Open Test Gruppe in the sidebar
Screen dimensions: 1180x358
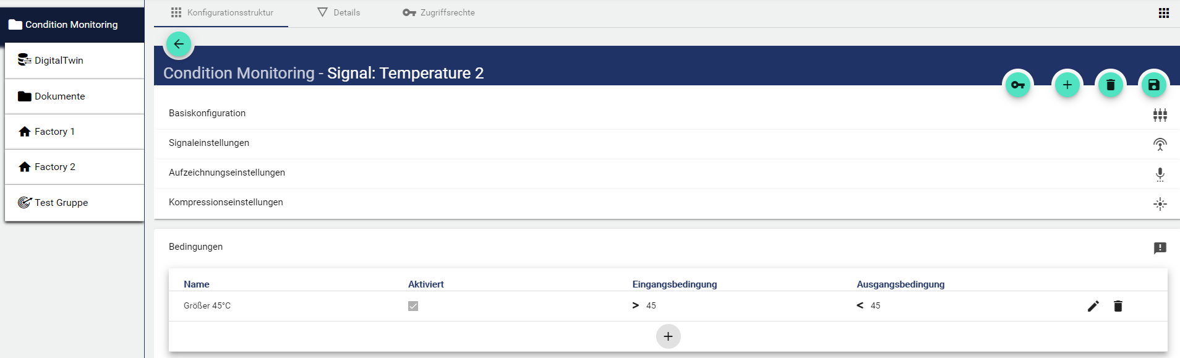(x=61, y=203)
